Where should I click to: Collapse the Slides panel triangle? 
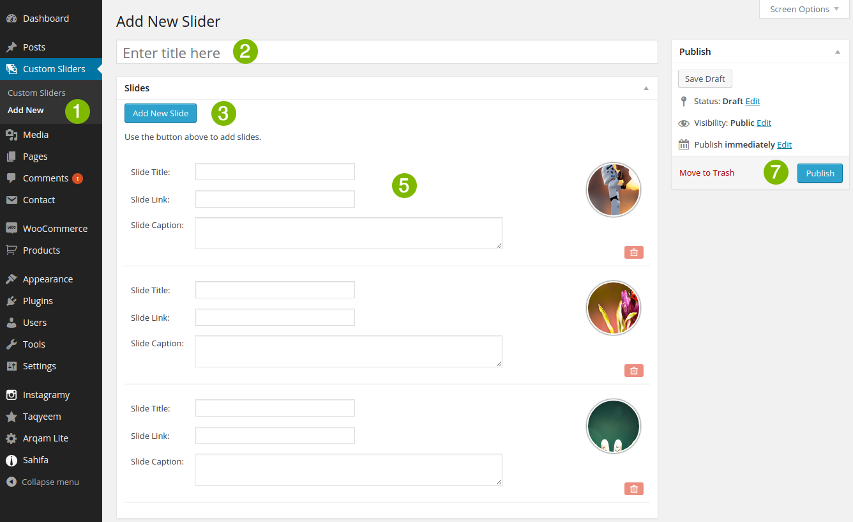coord(645,88)
